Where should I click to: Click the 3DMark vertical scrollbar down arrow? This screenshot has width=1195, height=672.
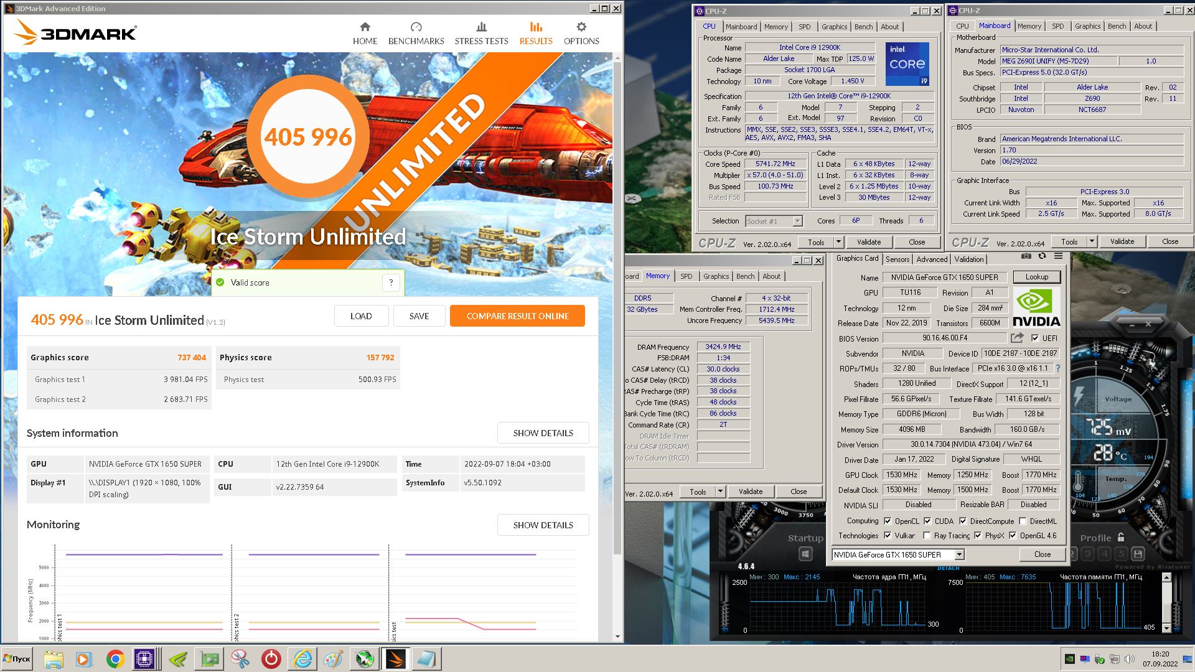pyautogui.click(x=617, y=636)
